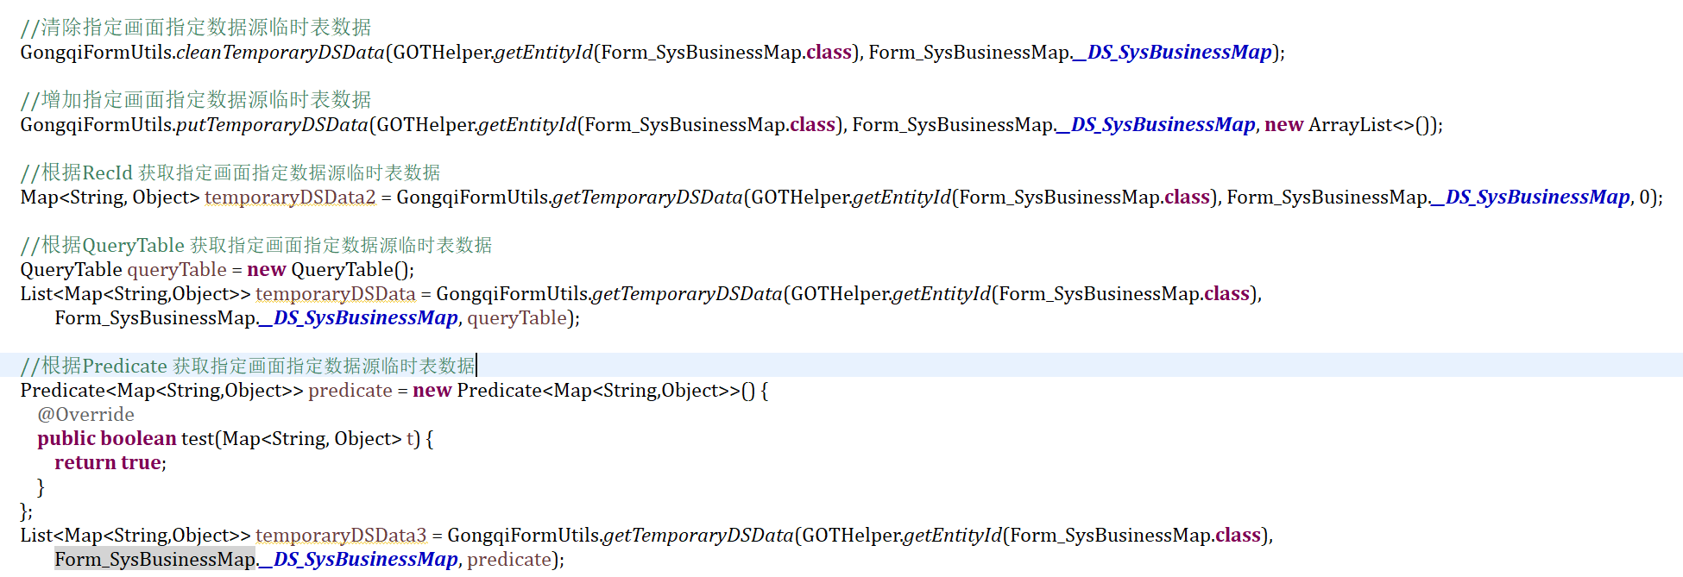Click 'test' method name in Predicate
Image resolution: width=1683 pixels, height=577 pixels.
(197, 439)
